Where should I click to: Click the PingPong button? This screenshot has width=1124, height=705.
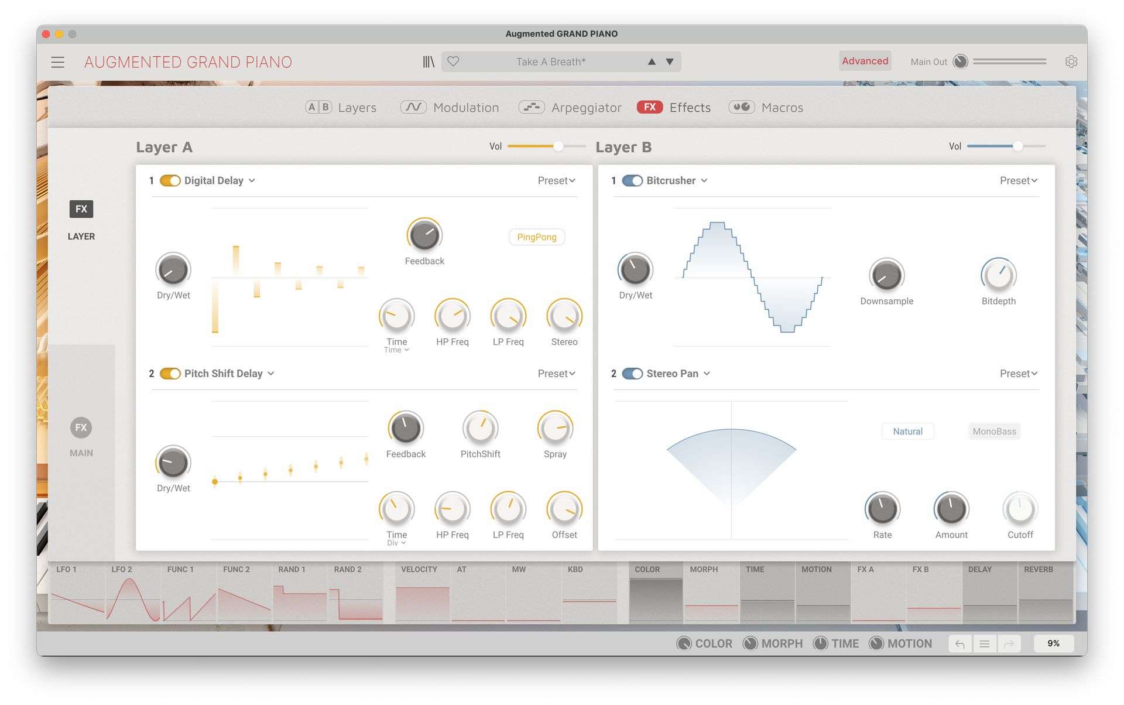click(536, 237)
